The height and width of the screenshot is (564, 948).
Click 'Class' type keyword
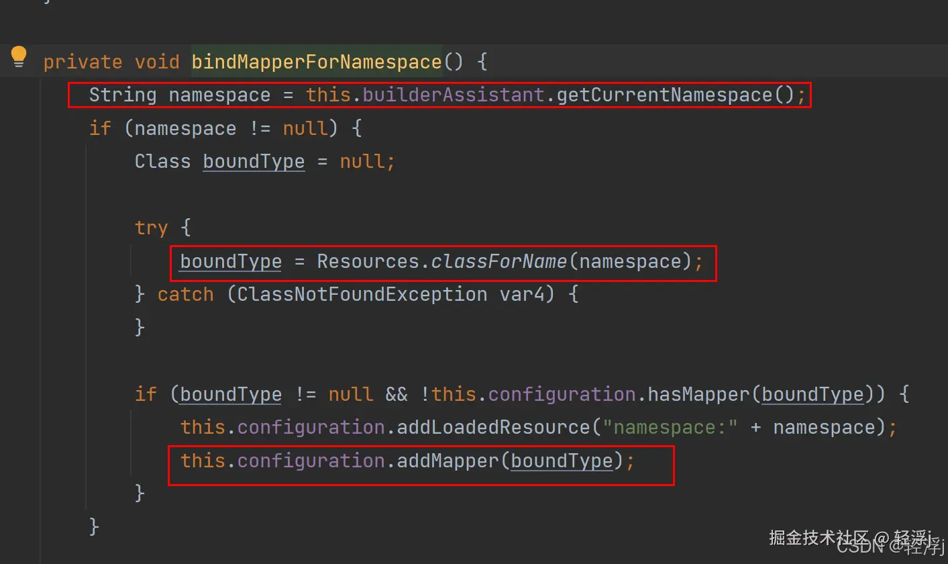(x=162, y=162)
